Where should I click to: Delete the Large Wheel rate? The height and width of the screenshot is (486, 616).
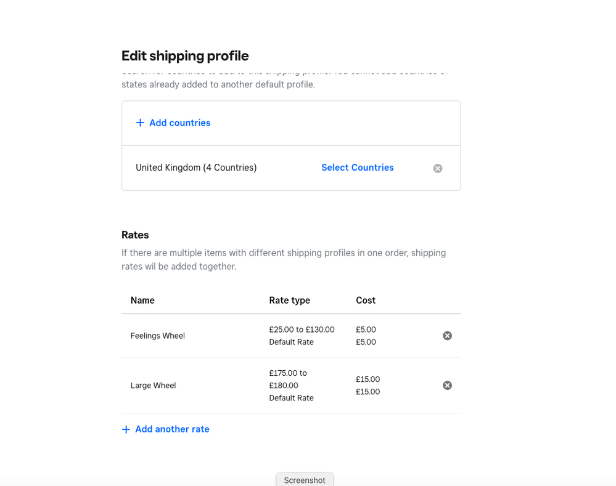coord(448,386)
